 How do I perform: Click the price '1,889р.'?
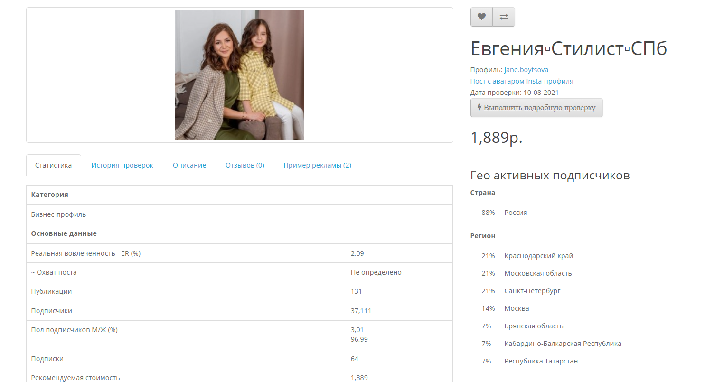pyautogui.click(x=497, y=137)
